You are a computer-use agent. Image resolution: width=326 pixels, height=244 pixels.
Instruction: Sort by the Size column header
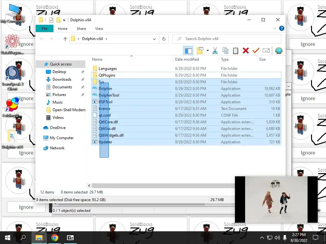pyautogui.click(x=270, y=59)
